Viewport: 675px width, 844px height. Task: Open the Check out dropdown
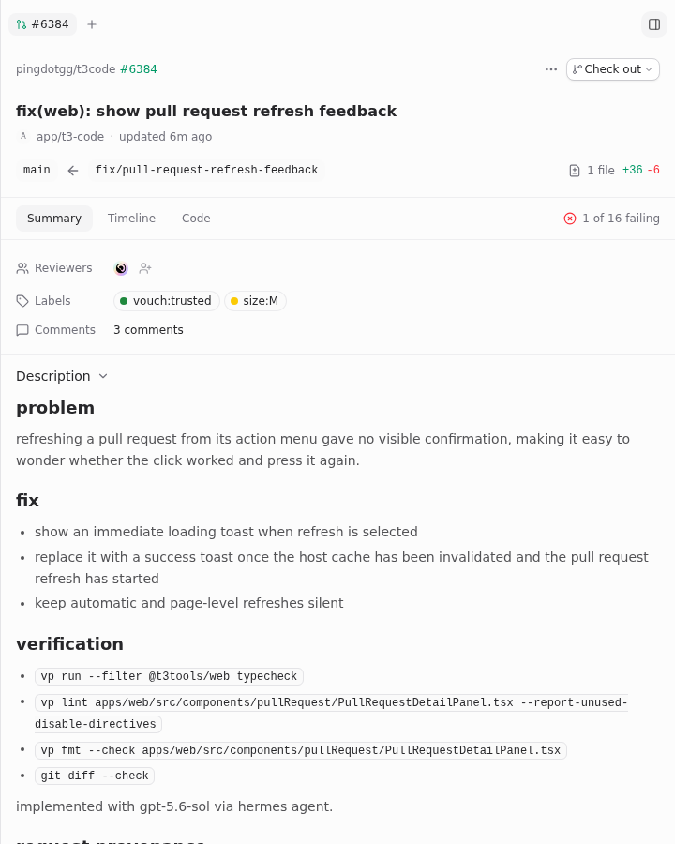[x=612, y=69]
